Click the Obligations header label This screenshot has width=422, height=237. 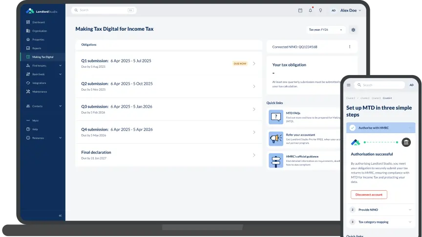89,44
